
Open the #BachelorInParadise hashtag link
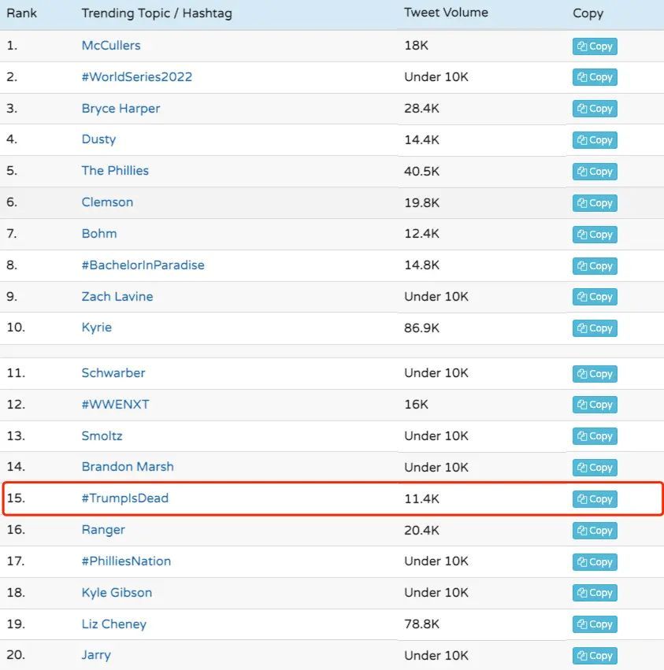pos(143,265)
